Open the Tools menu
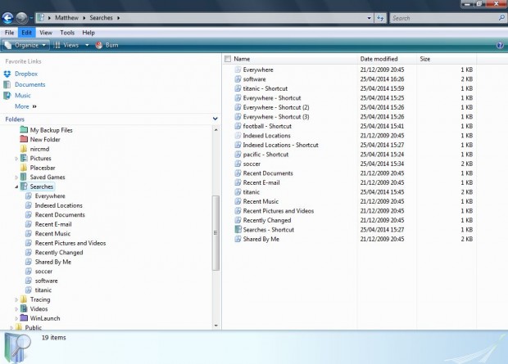 click(67, 33)
